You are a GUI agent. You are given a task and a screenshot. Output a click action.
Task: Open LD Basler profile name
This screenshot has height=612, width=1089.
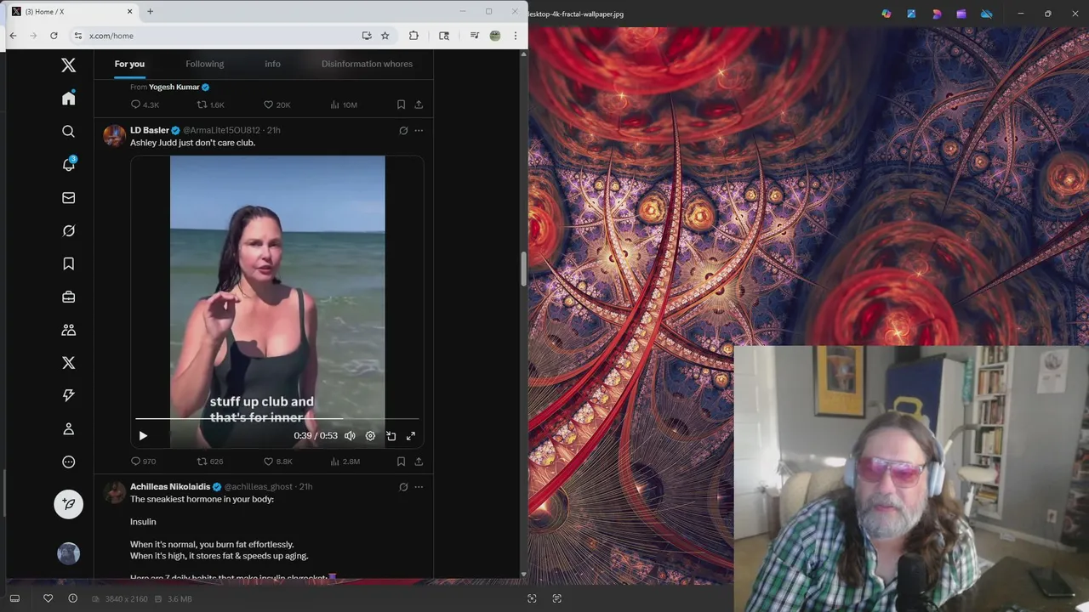[150, 130]
